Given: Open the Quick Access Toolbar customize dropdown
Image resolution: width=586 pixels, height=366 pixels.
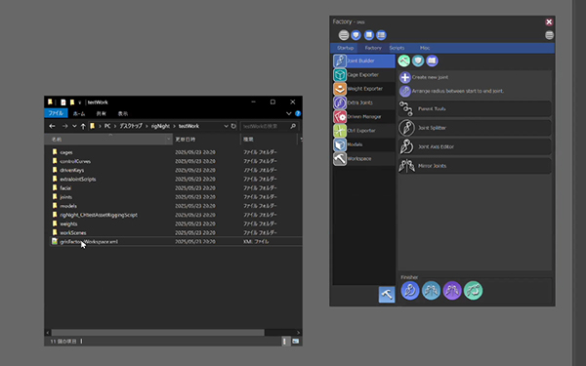Looking at the screenshot, I should coord(80,102).
